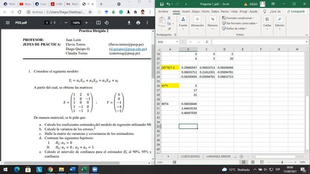Click the d.quispeo@pucp.edu.pe email link
This screenshot has height=174, width=310.
[128, 49]
